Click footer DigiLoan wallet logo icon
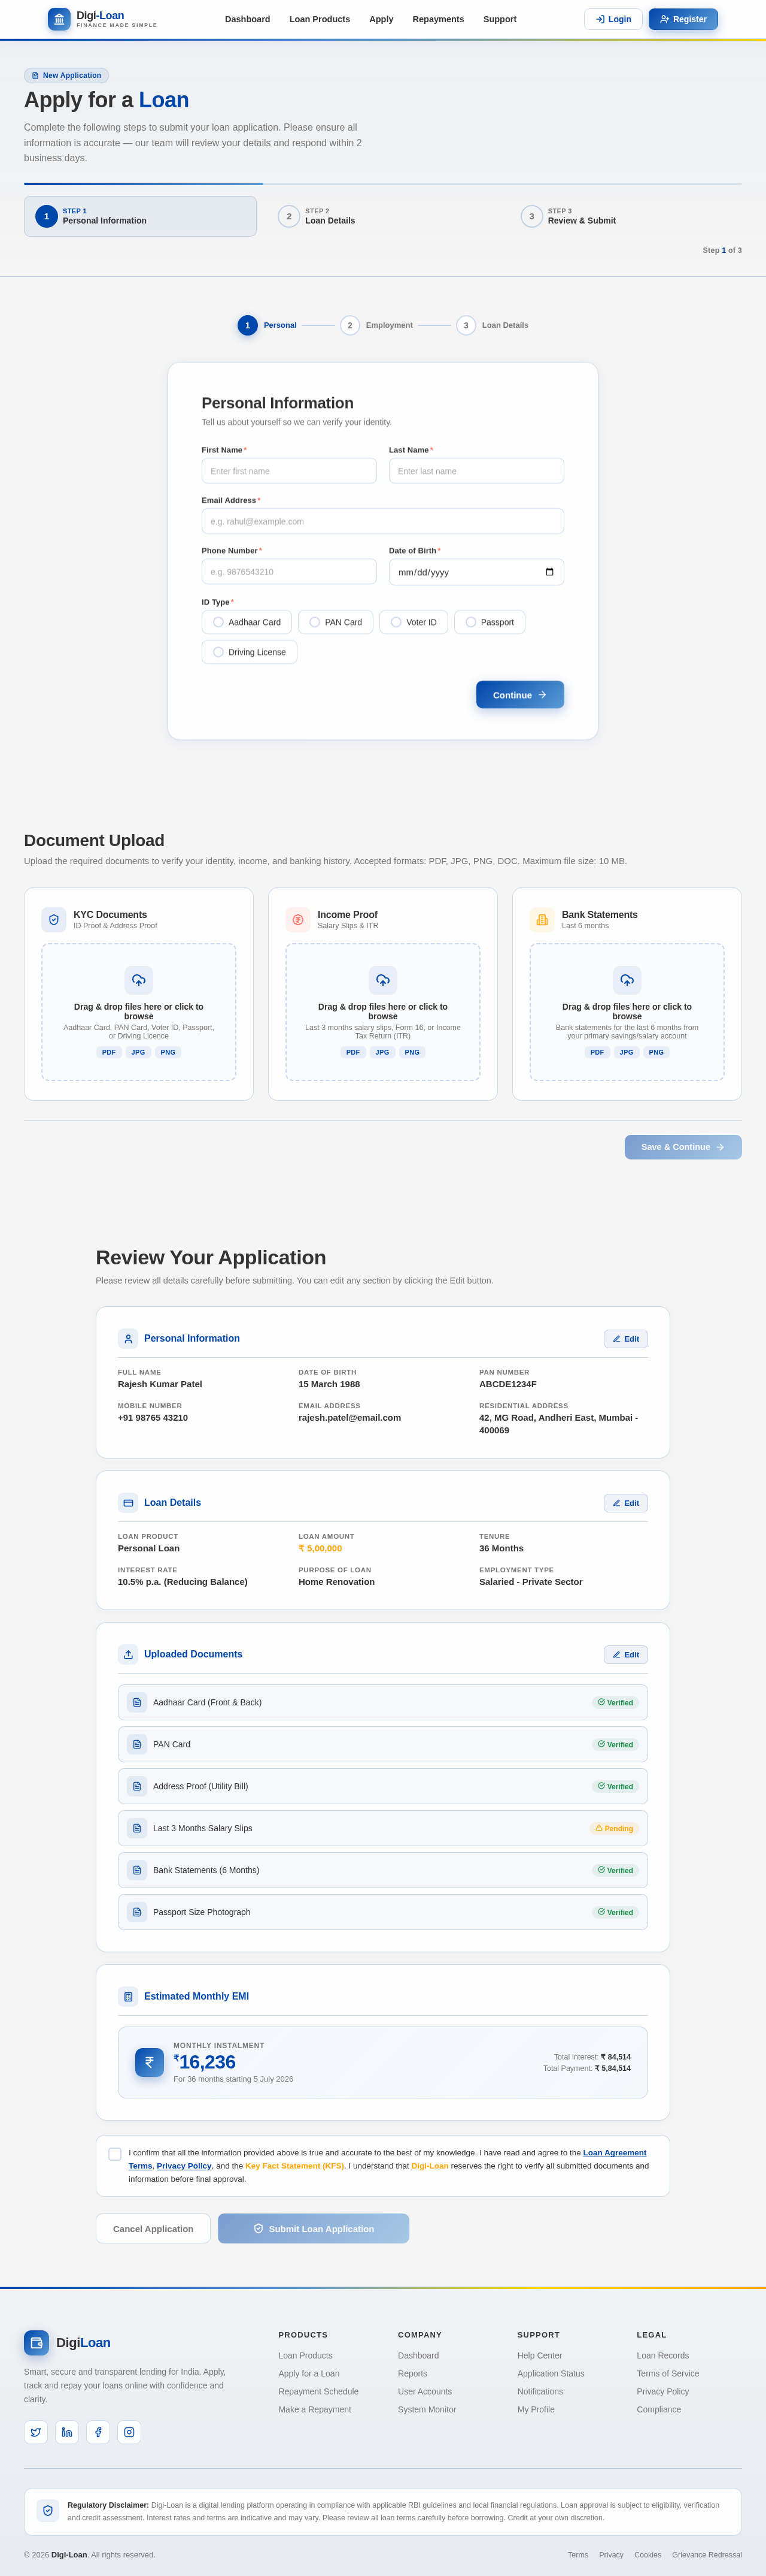766x2576 pixels. (36, 2343)
